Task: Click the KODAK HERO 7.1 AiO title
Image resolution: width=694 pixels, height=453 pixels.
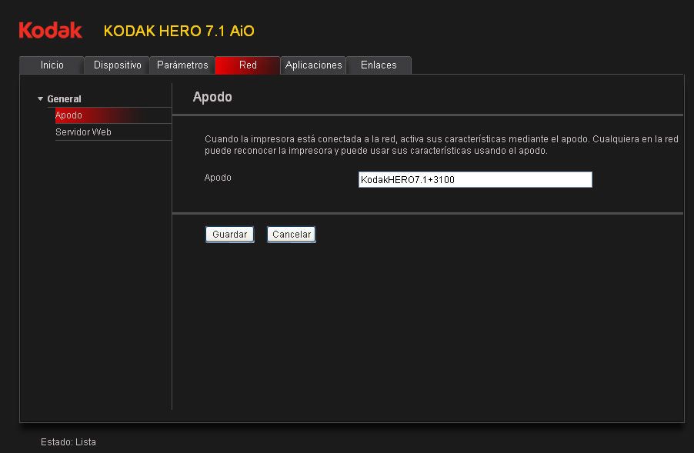Action: [x=179, y=31]
